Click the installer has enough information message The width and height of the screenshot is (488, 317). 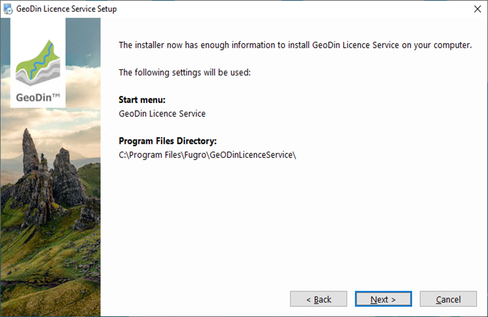click(x=295, y=45)
